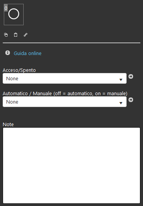
Task: Select the None value under Automatico / Manuale
Action: (12, 102)
